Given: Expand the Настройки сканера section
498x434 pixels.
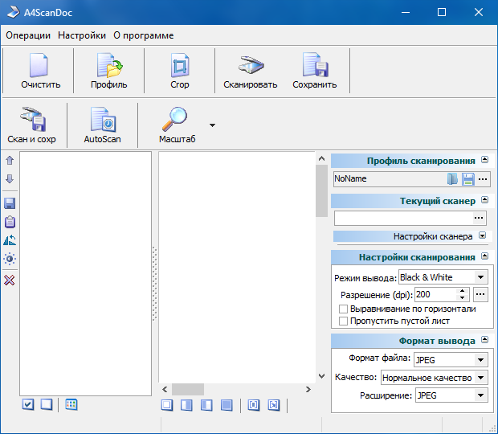Looking at the screenshot, I should 482,236.
